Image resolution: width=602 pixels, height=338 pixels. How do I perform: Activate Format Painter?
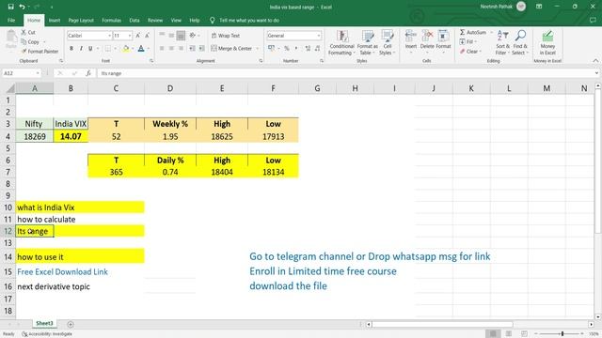[40, 51]
